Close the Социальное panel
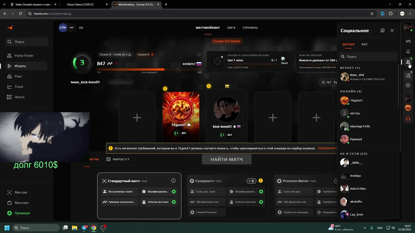 click(x=392, y=30)
